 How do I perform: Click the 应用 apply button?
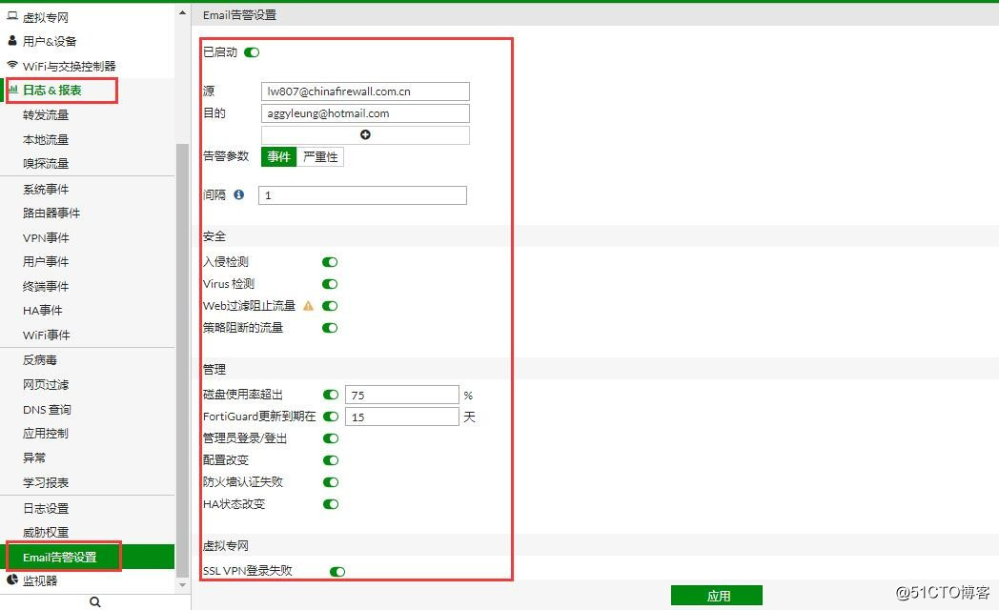pyautogui.click(x=717, y=596)
